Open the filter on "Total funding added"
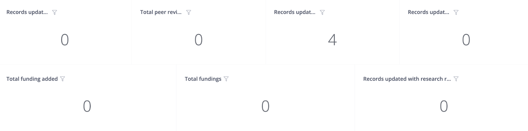The image size is (528, 131). (62, 79)
